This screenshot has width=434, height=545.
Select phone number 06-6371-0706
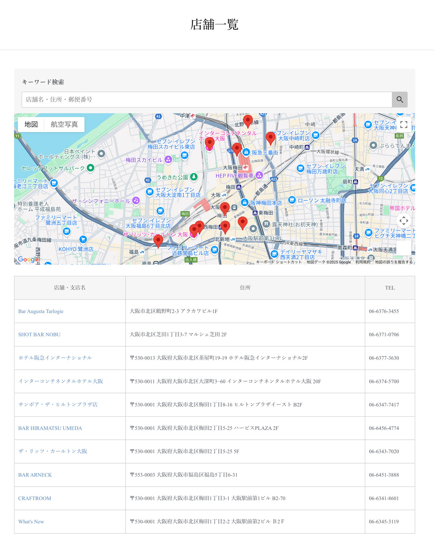pos(384,335)
